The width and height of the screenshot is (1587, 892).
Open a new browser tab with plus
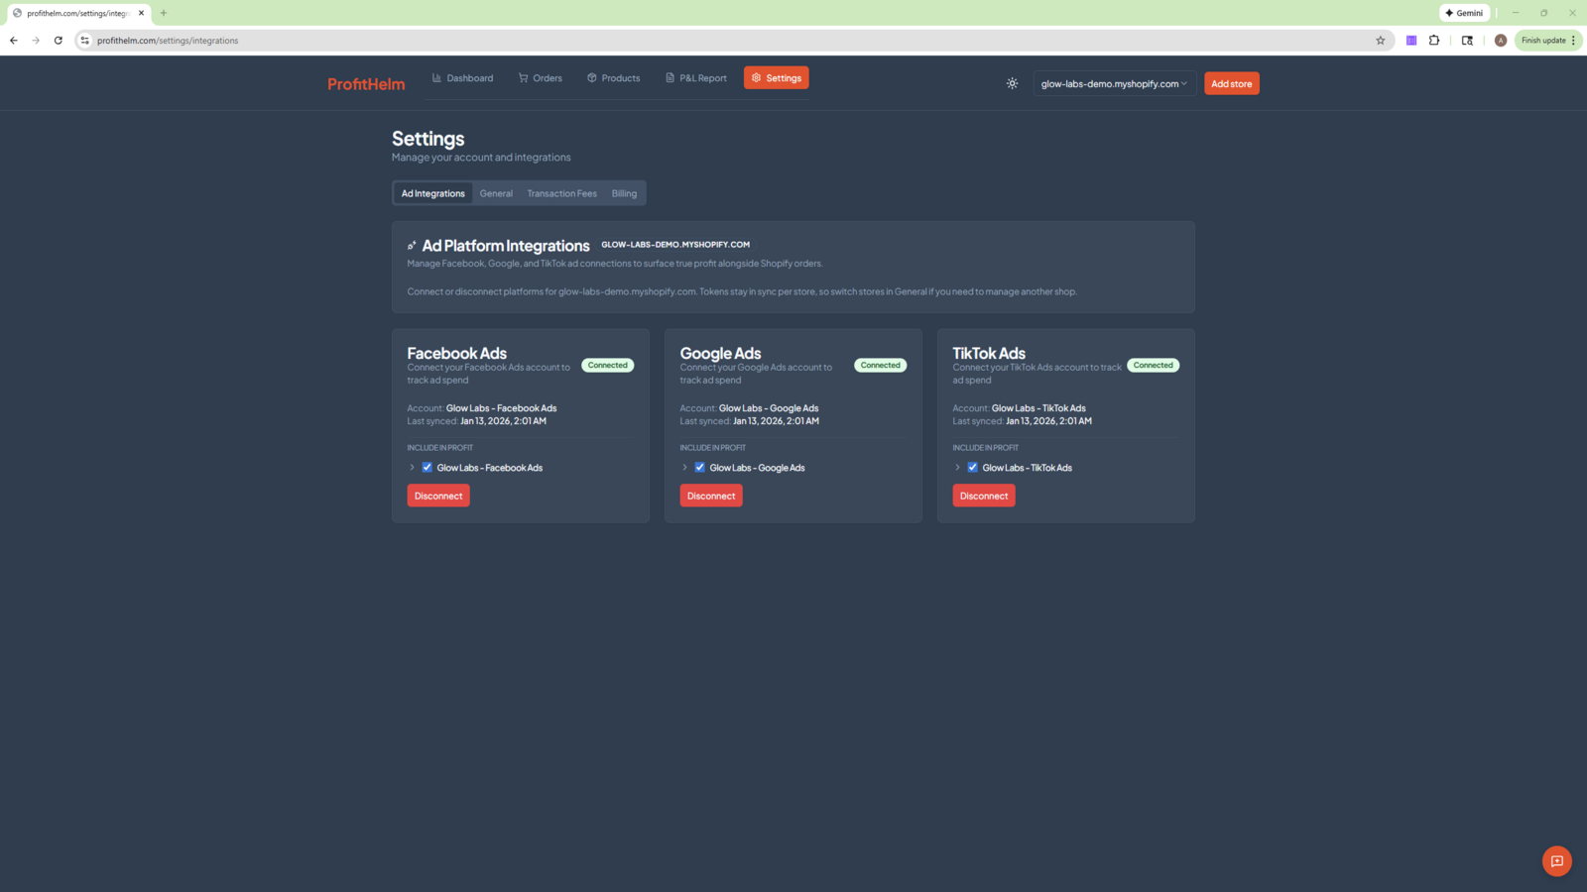click(x=164, y=13)
